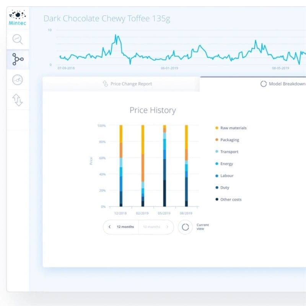Click the Current view refresh icon
Image resolution: width=306 pixels, height=306 pixels.
186,226
